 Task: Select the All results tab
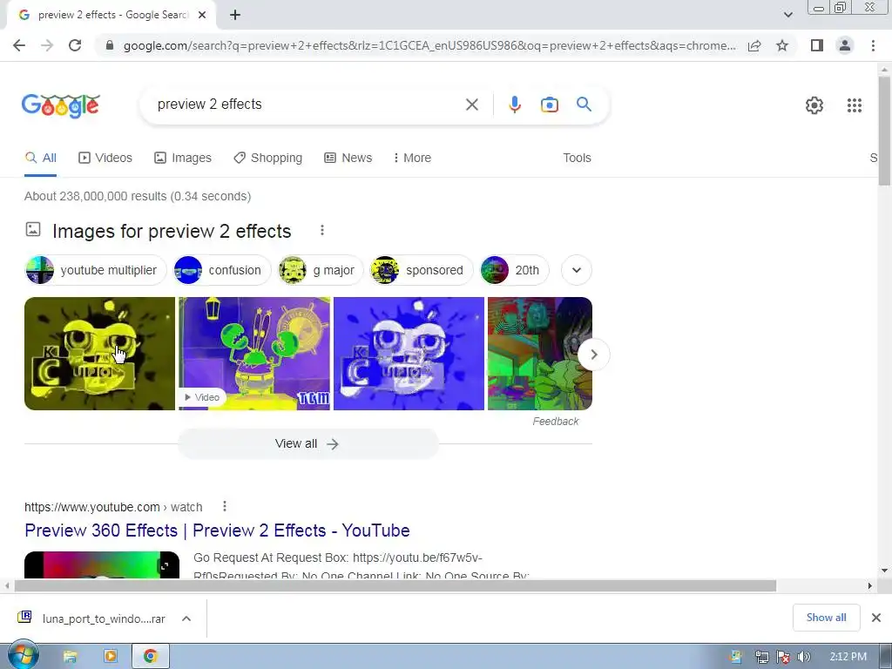(x=40, y=159)
